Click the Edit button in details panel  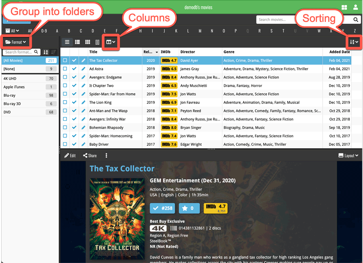coord(70,156)
